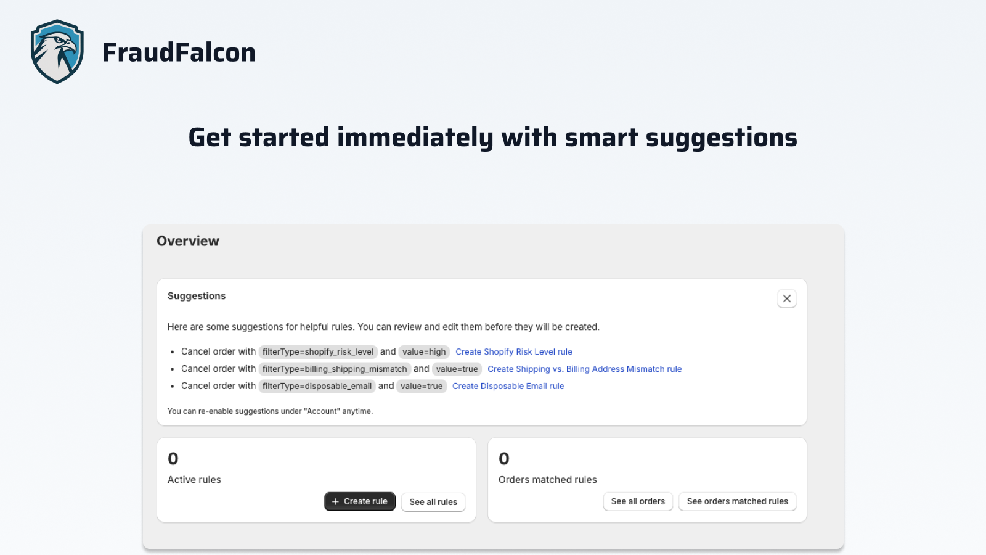Click See orders matched rules
The image size is (986, 555).
pos(737,501)
